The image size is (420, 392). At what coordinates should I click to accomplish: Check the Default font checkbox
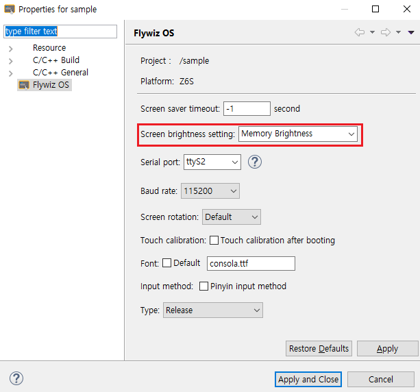click(x=166, y=263)
